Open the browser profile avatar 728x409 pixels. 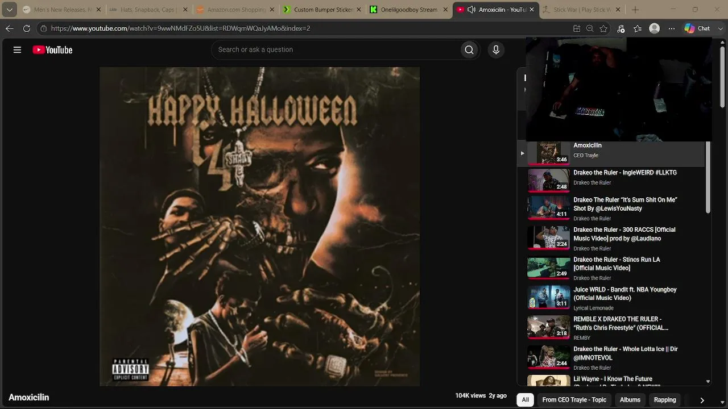[655, 28]
